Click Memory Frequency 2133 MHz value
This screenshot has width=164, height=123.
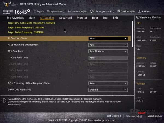coord(141,66)
